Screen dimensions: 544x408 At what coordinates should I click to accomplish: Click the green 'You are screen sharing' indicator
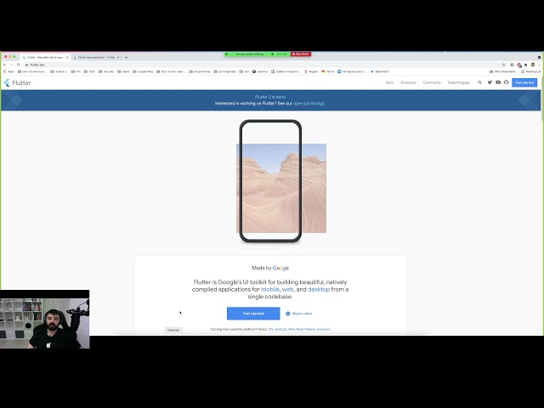(x=256, y=54)
